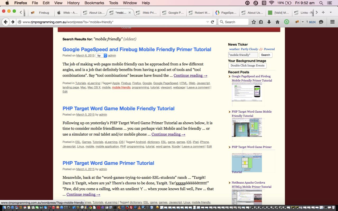The width and height of the screenshot is (338, 211).
Task: Open the list all tabs dropdown
Action: pos(331,12)
